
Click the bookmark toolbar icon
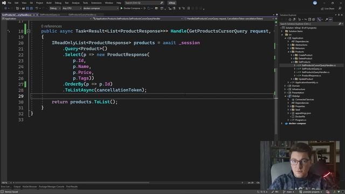point(189,9)
